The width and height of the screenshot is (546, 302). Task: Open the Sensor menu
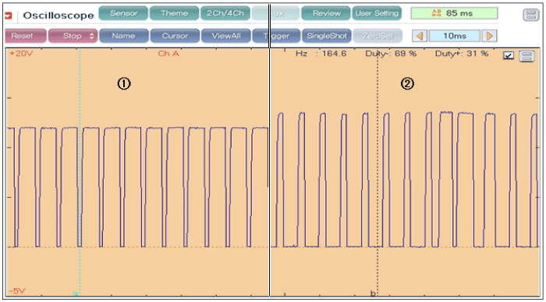(123, 13)
